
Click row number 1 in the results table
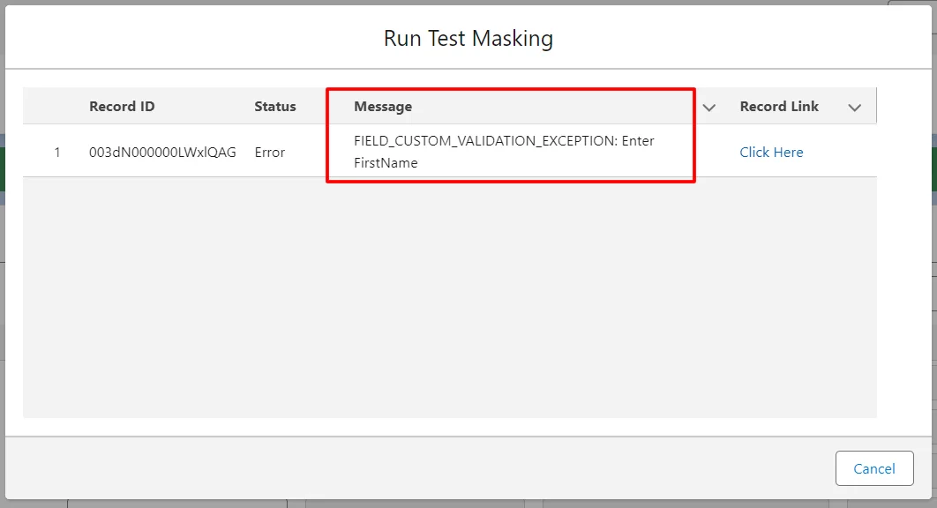[56, 152]
